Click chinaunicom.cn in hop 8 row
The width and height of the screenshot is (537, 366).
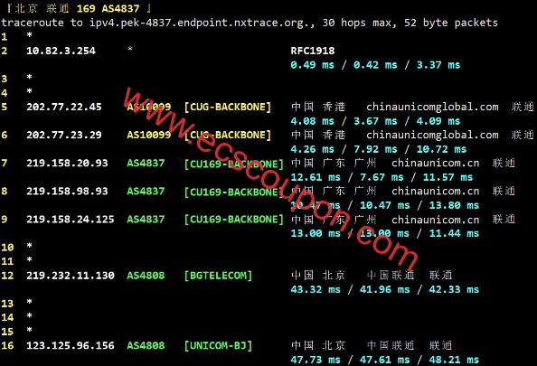click(435, 192)
